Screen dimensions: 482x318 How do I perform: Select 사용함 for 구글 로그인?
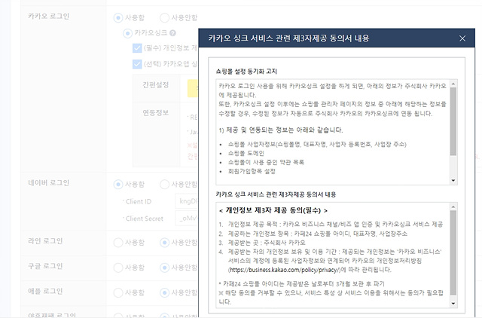(x=118, y=268)
